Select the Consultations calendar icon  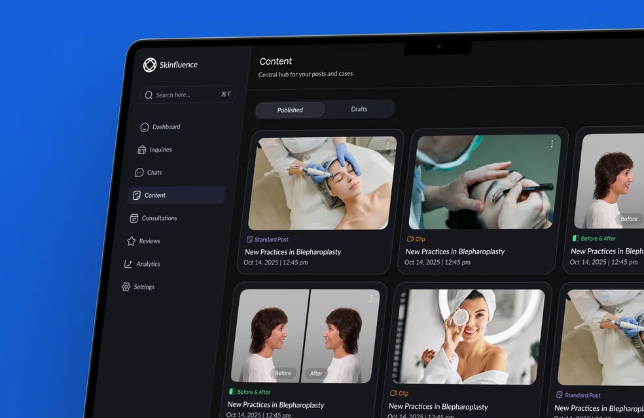pos(134,218)
